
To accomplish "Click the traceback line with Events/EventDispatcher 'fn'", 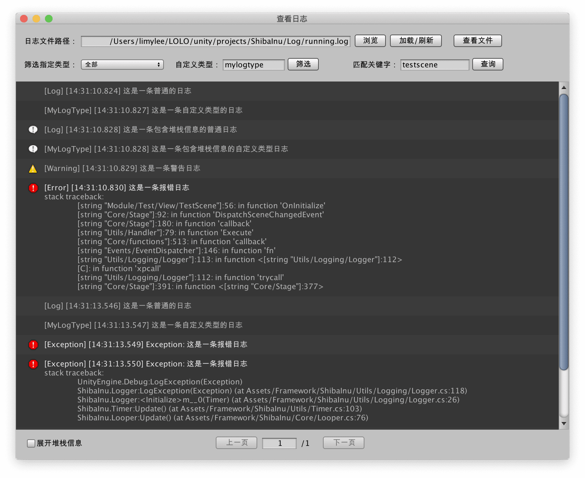I will (x=176, y=251).
